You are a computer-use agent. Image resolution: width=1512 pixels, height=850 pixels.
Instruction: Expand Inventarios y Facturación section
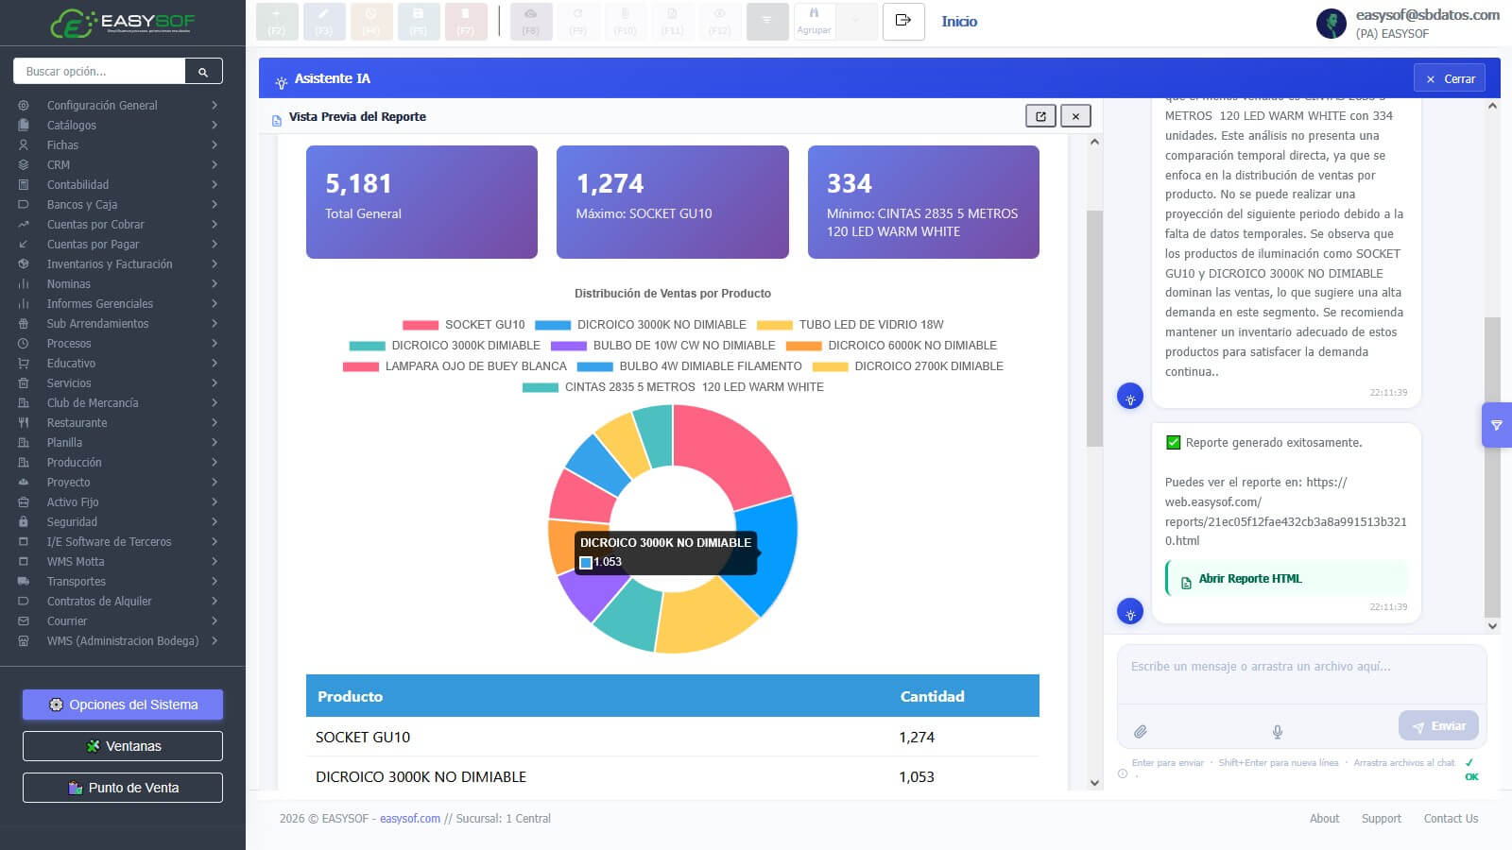123,263
